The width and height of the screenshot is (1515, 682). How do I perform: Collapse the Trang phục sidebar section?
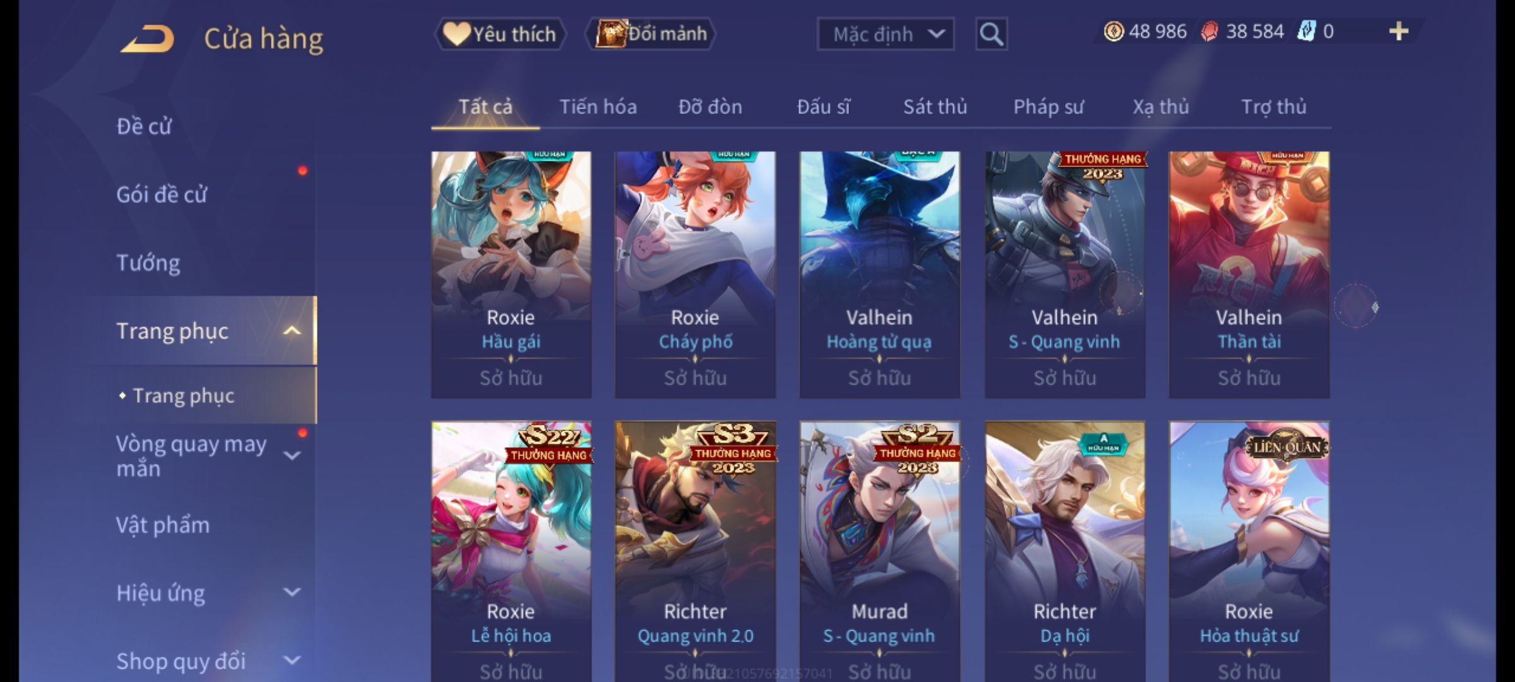(x=292, y=331)
